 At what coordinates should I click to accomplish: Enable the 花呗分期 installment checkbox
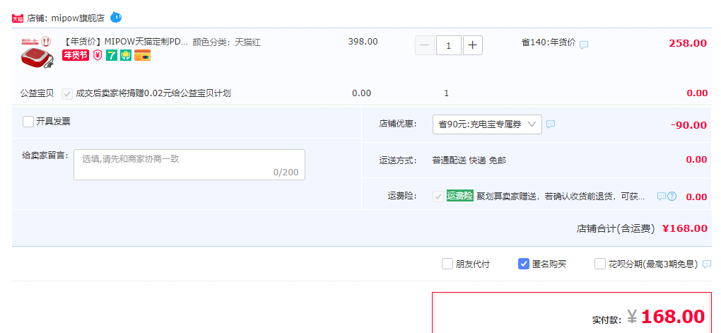click(x=599, y=264)
